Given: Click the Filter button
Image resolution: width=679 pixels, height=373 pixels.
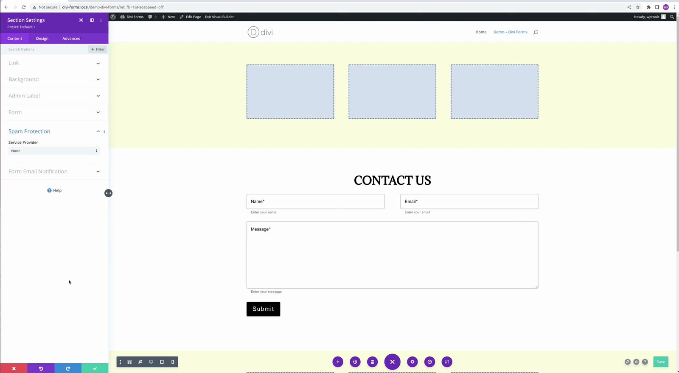Looking at the screenshot, I should (98, 49).
